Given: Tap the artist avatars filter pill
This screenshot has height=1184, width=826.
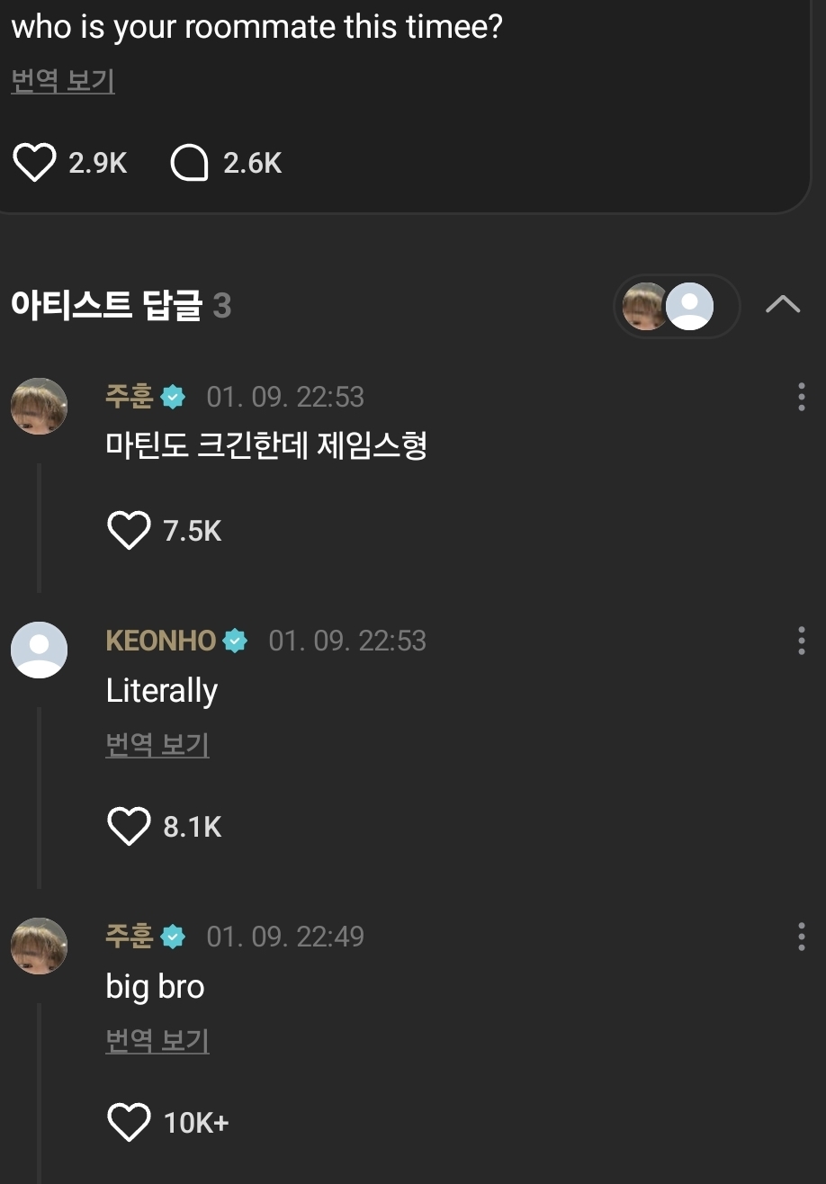Looking at the screenshot, I should coord(676,307).
